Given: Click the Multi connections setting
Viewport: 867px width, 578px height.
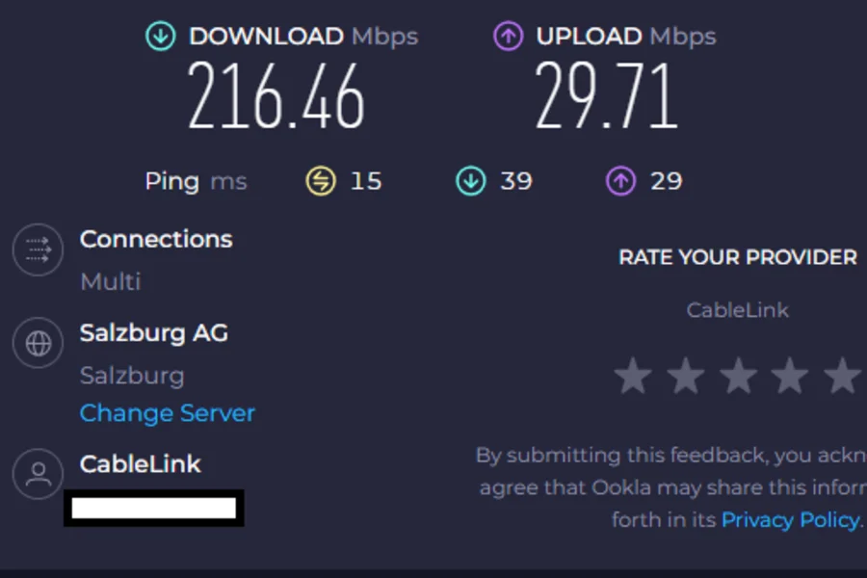Looking at the screenshot, I should point(110,281).
